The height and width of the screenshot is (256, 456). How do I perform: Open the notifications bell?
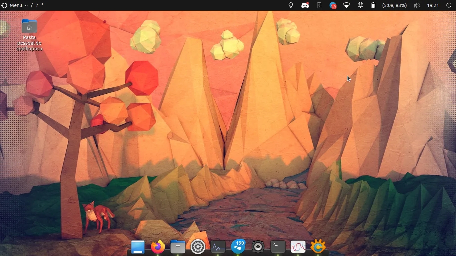coord(361,5)
